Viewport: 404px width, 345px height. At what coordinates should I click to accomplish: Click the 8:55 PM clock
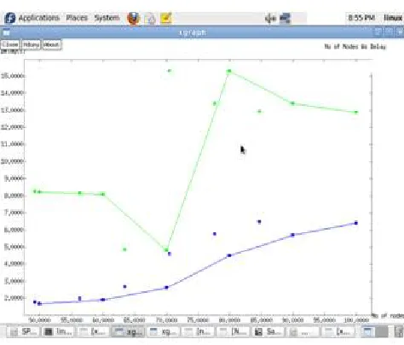click(361, 18)
